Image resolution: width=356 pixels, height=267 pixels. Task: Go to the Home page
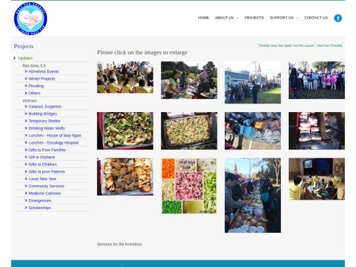tap(204, 18)
